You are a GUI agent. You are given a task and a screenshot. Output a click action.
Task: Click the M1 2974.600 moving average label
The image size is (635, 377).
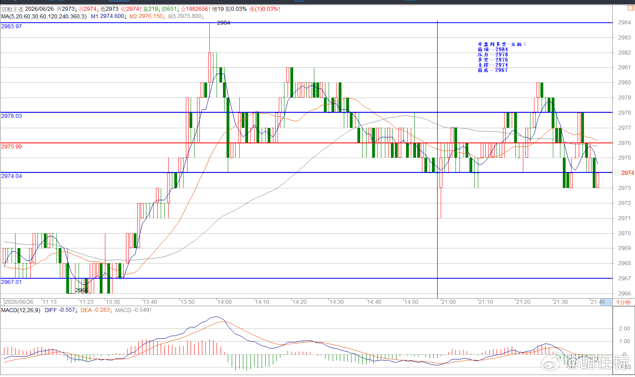coord(108,16)
